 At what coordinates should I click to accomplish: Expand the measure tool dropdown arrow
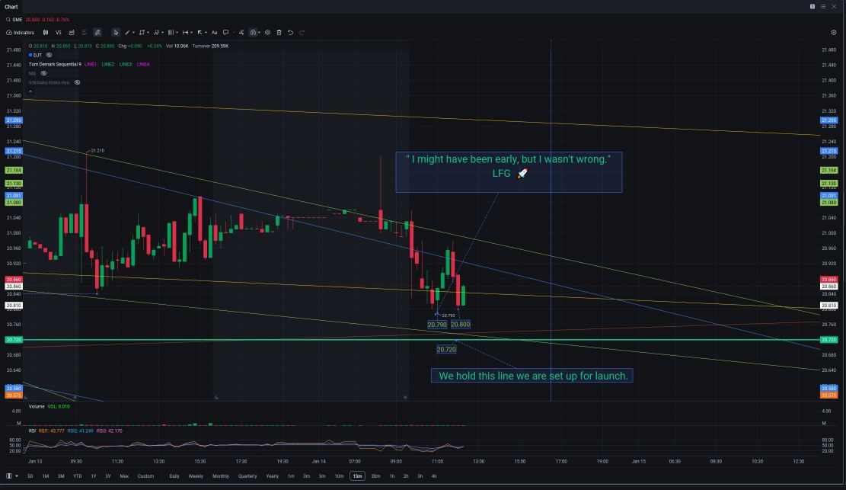click(x=192, y=33)
